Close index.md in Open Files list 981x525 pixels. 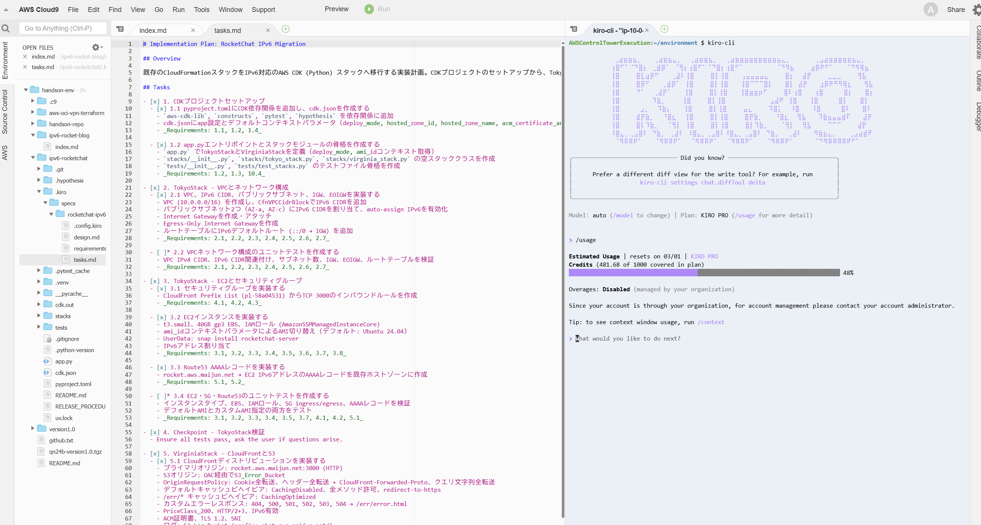pyautogui.click(x=25, y=57)
